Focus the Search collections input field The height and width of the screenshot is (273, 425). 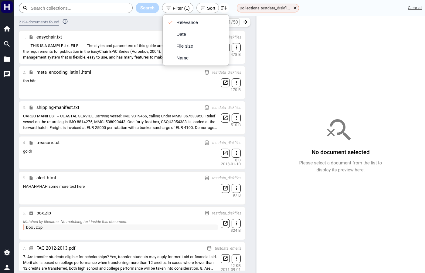[x=76, y=8]
